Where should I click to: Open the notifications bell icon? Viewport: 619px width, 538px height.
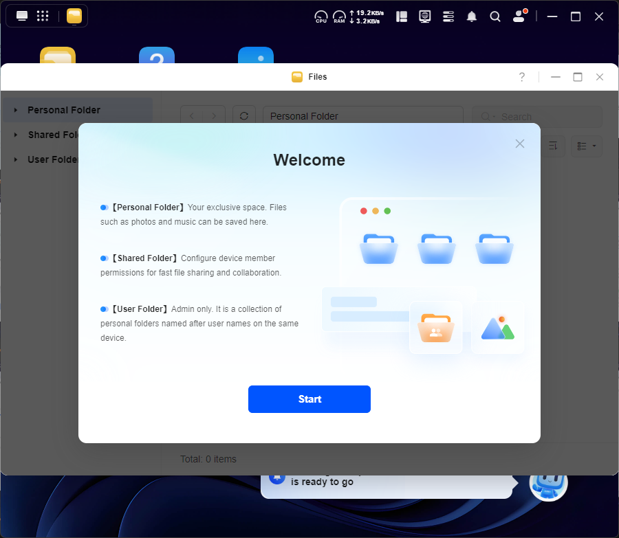(x=472, y=16)
